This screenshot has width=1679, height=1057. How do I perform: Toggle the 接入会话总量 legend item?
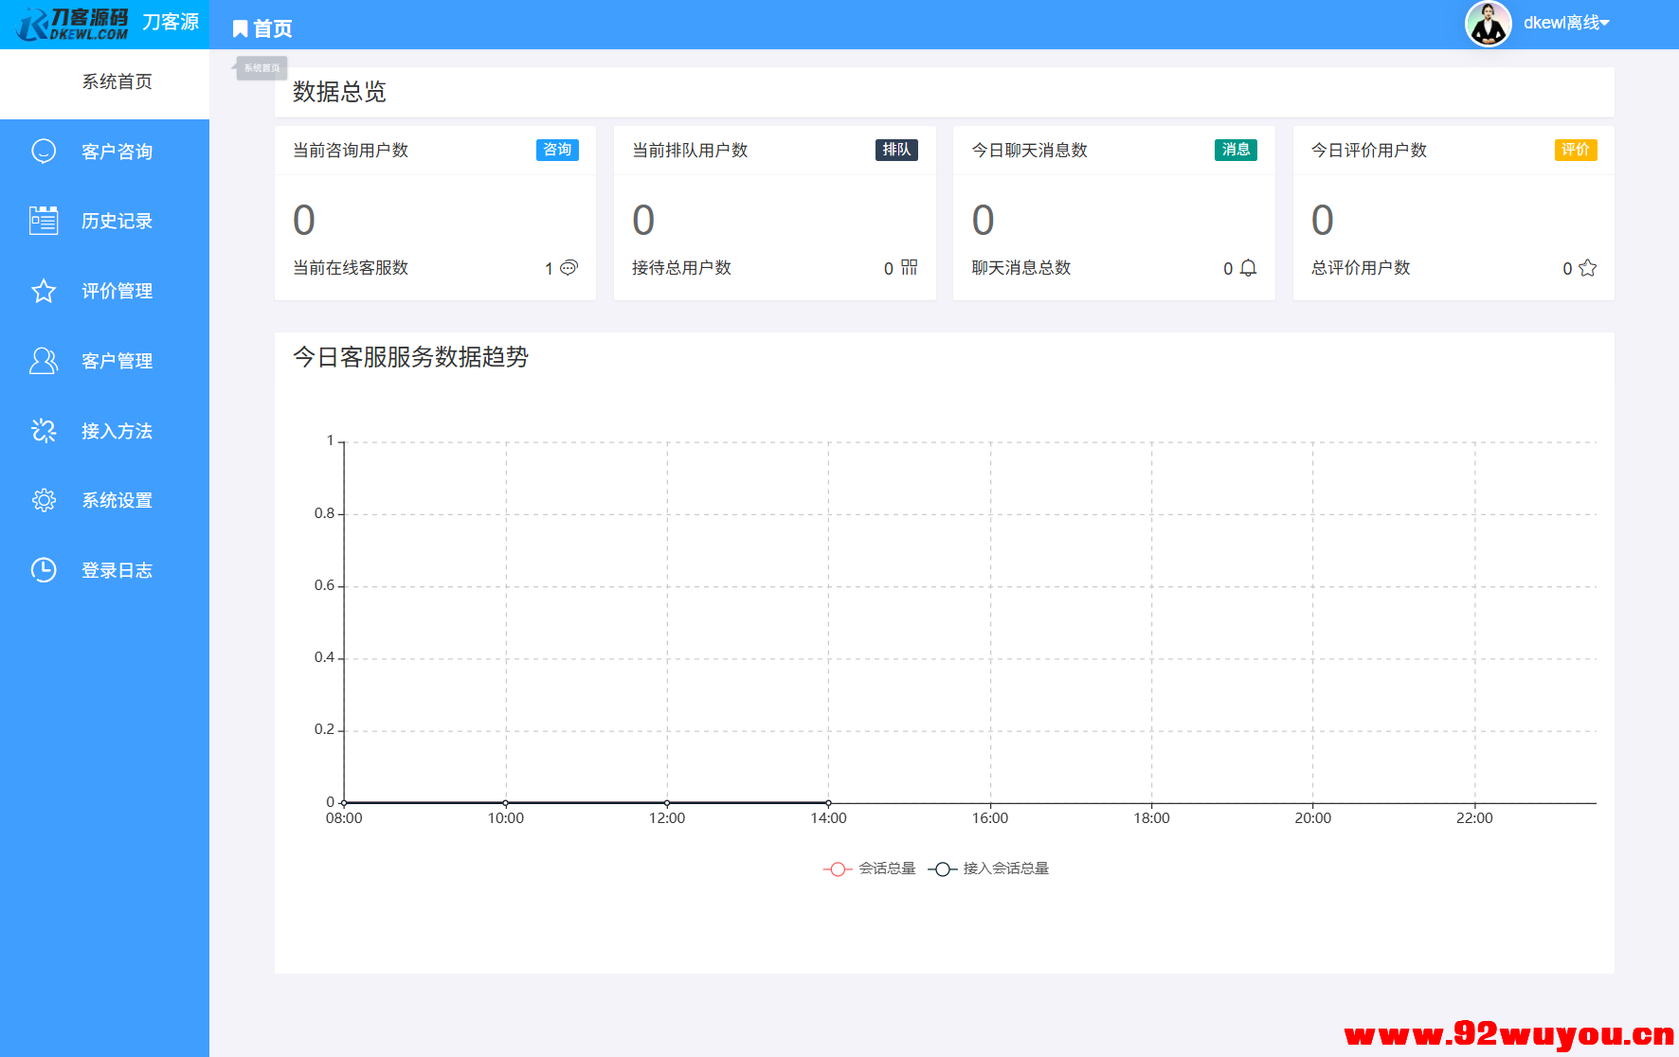pos(994,868)
